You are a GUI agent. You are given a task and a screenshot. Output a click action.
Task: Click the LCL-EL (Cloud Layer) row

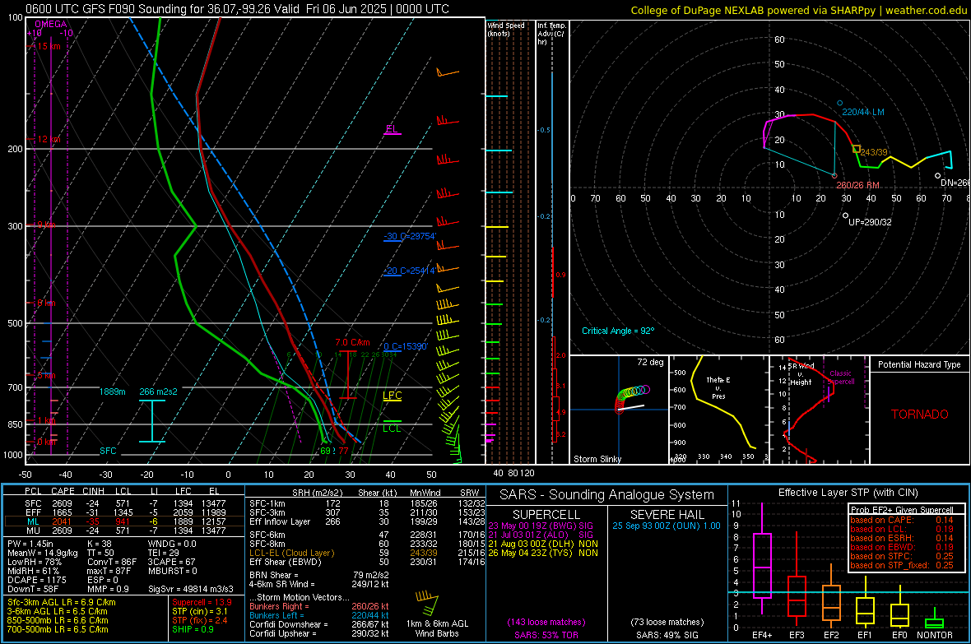tap(367, 553)
